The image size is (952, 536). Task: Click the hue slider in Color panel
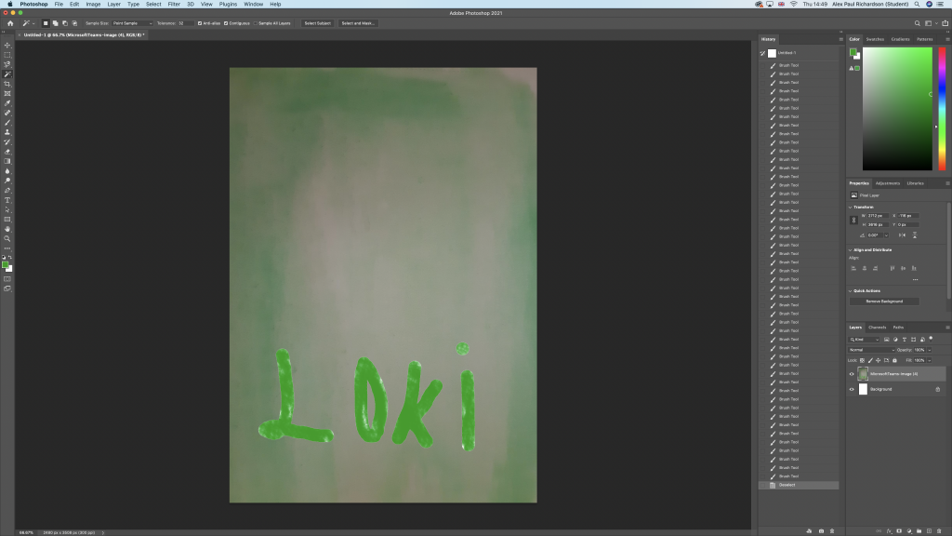tap(942, 109)
